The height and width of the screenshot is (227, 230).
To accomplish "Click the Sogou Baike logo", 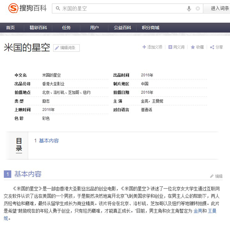I will pos(27,8).
